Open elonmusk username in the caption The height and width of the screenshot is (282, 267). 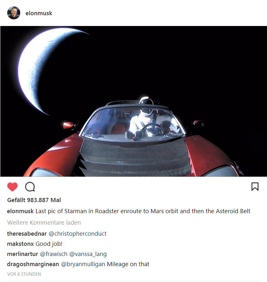pyautogui.click(x=20, y=211)
